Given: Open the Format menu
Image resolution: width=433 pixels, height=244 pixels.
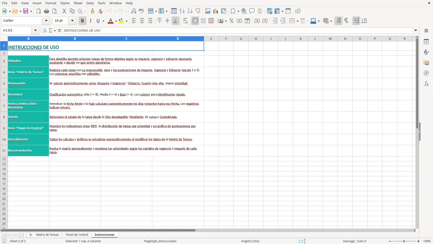Looking at the screenshot, I should tap(51, 3).
